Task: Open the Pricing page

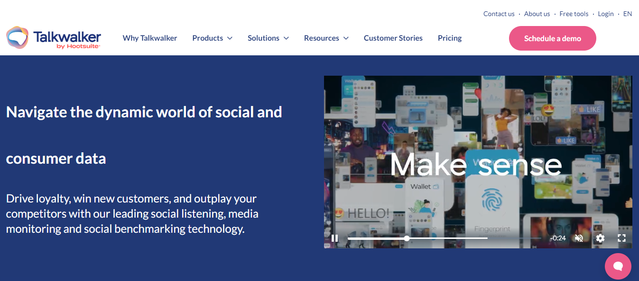Action: [x=449, y=38]
